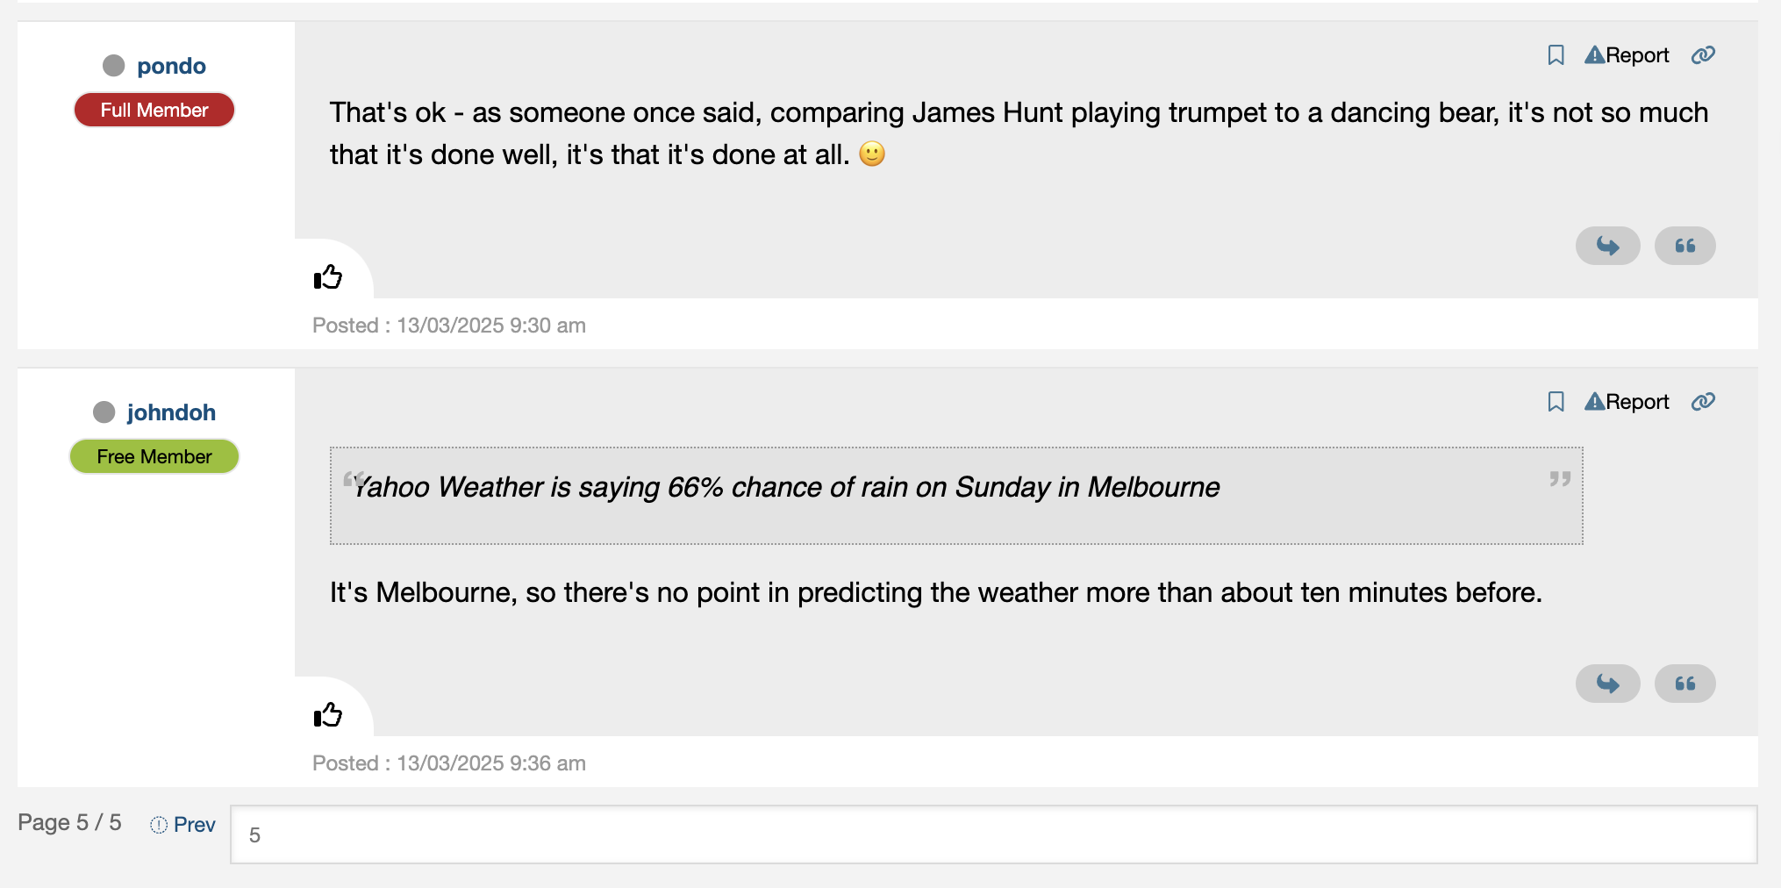The height and width of the screenshot is (888, 1781).
Task: Like johndoh's post with thumbs up
Action: 328,715
